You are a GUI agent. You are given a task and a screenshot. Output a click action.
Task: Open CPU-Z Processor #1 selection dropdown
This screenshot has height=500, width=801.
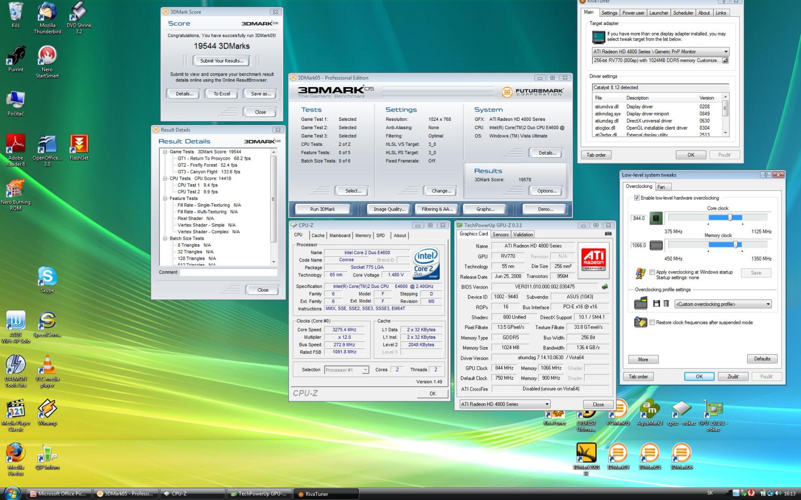click(x=346, y=369)
